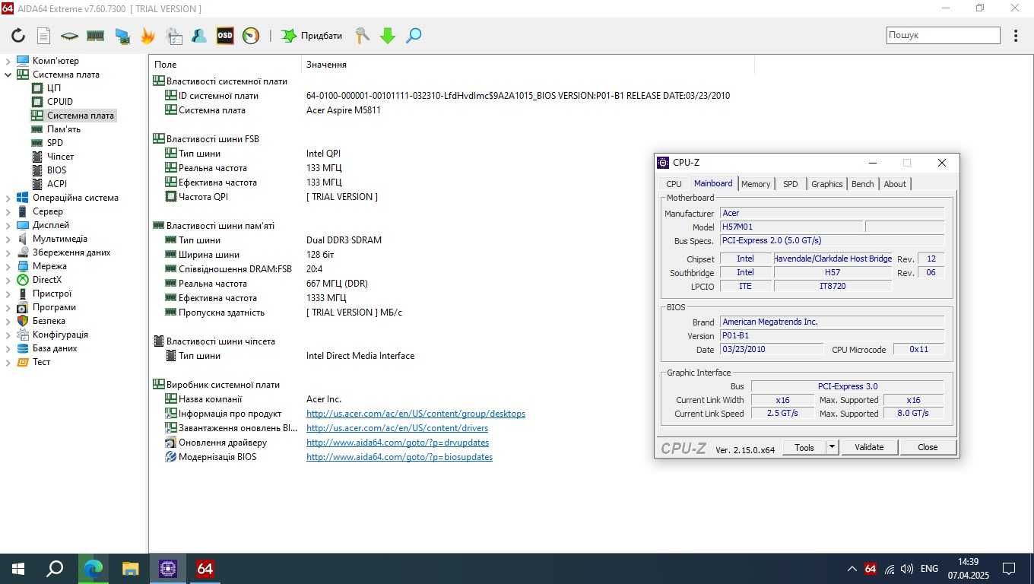Open the Windows Start menu
Image resolution: width=1034 pixels, height=584 pixels.
(18, 569)
